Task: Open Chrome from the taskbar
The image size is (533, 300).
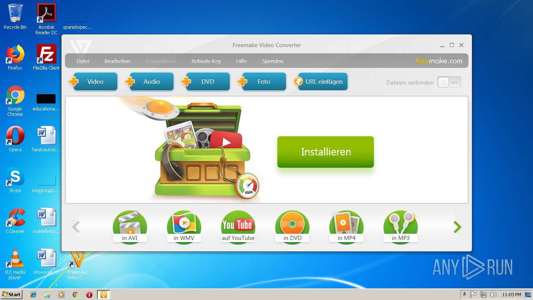Action: click(75, 295)
